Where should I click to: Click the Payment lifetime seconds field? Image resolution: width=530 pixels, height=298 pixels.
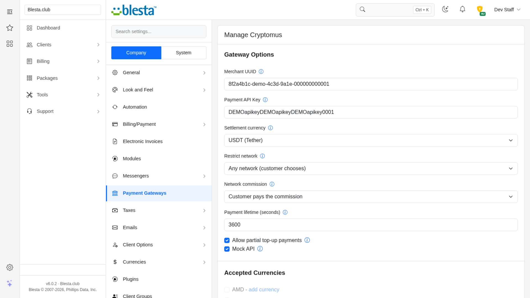pos(371,225)
